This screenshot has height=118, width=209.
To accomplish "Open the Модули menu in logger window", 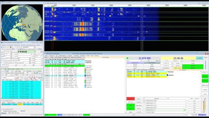I will [x=23, y=45].
